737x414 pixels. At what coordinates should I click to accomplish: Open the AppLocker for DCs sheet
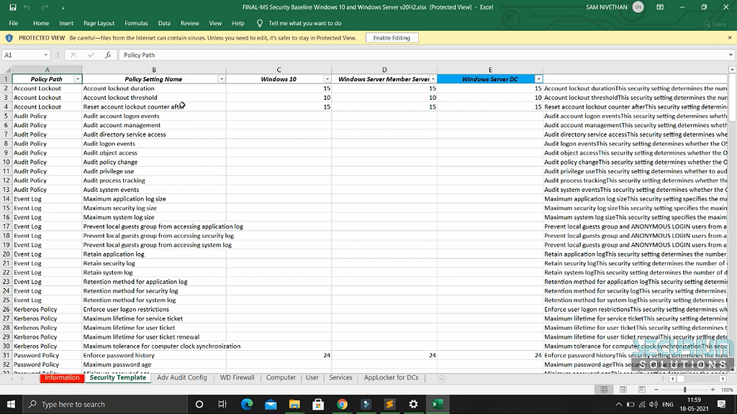[x=391, y=378]
